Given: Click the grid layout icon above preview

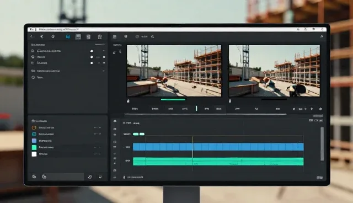Looking at the screenshot, I should tap(115, 36).
